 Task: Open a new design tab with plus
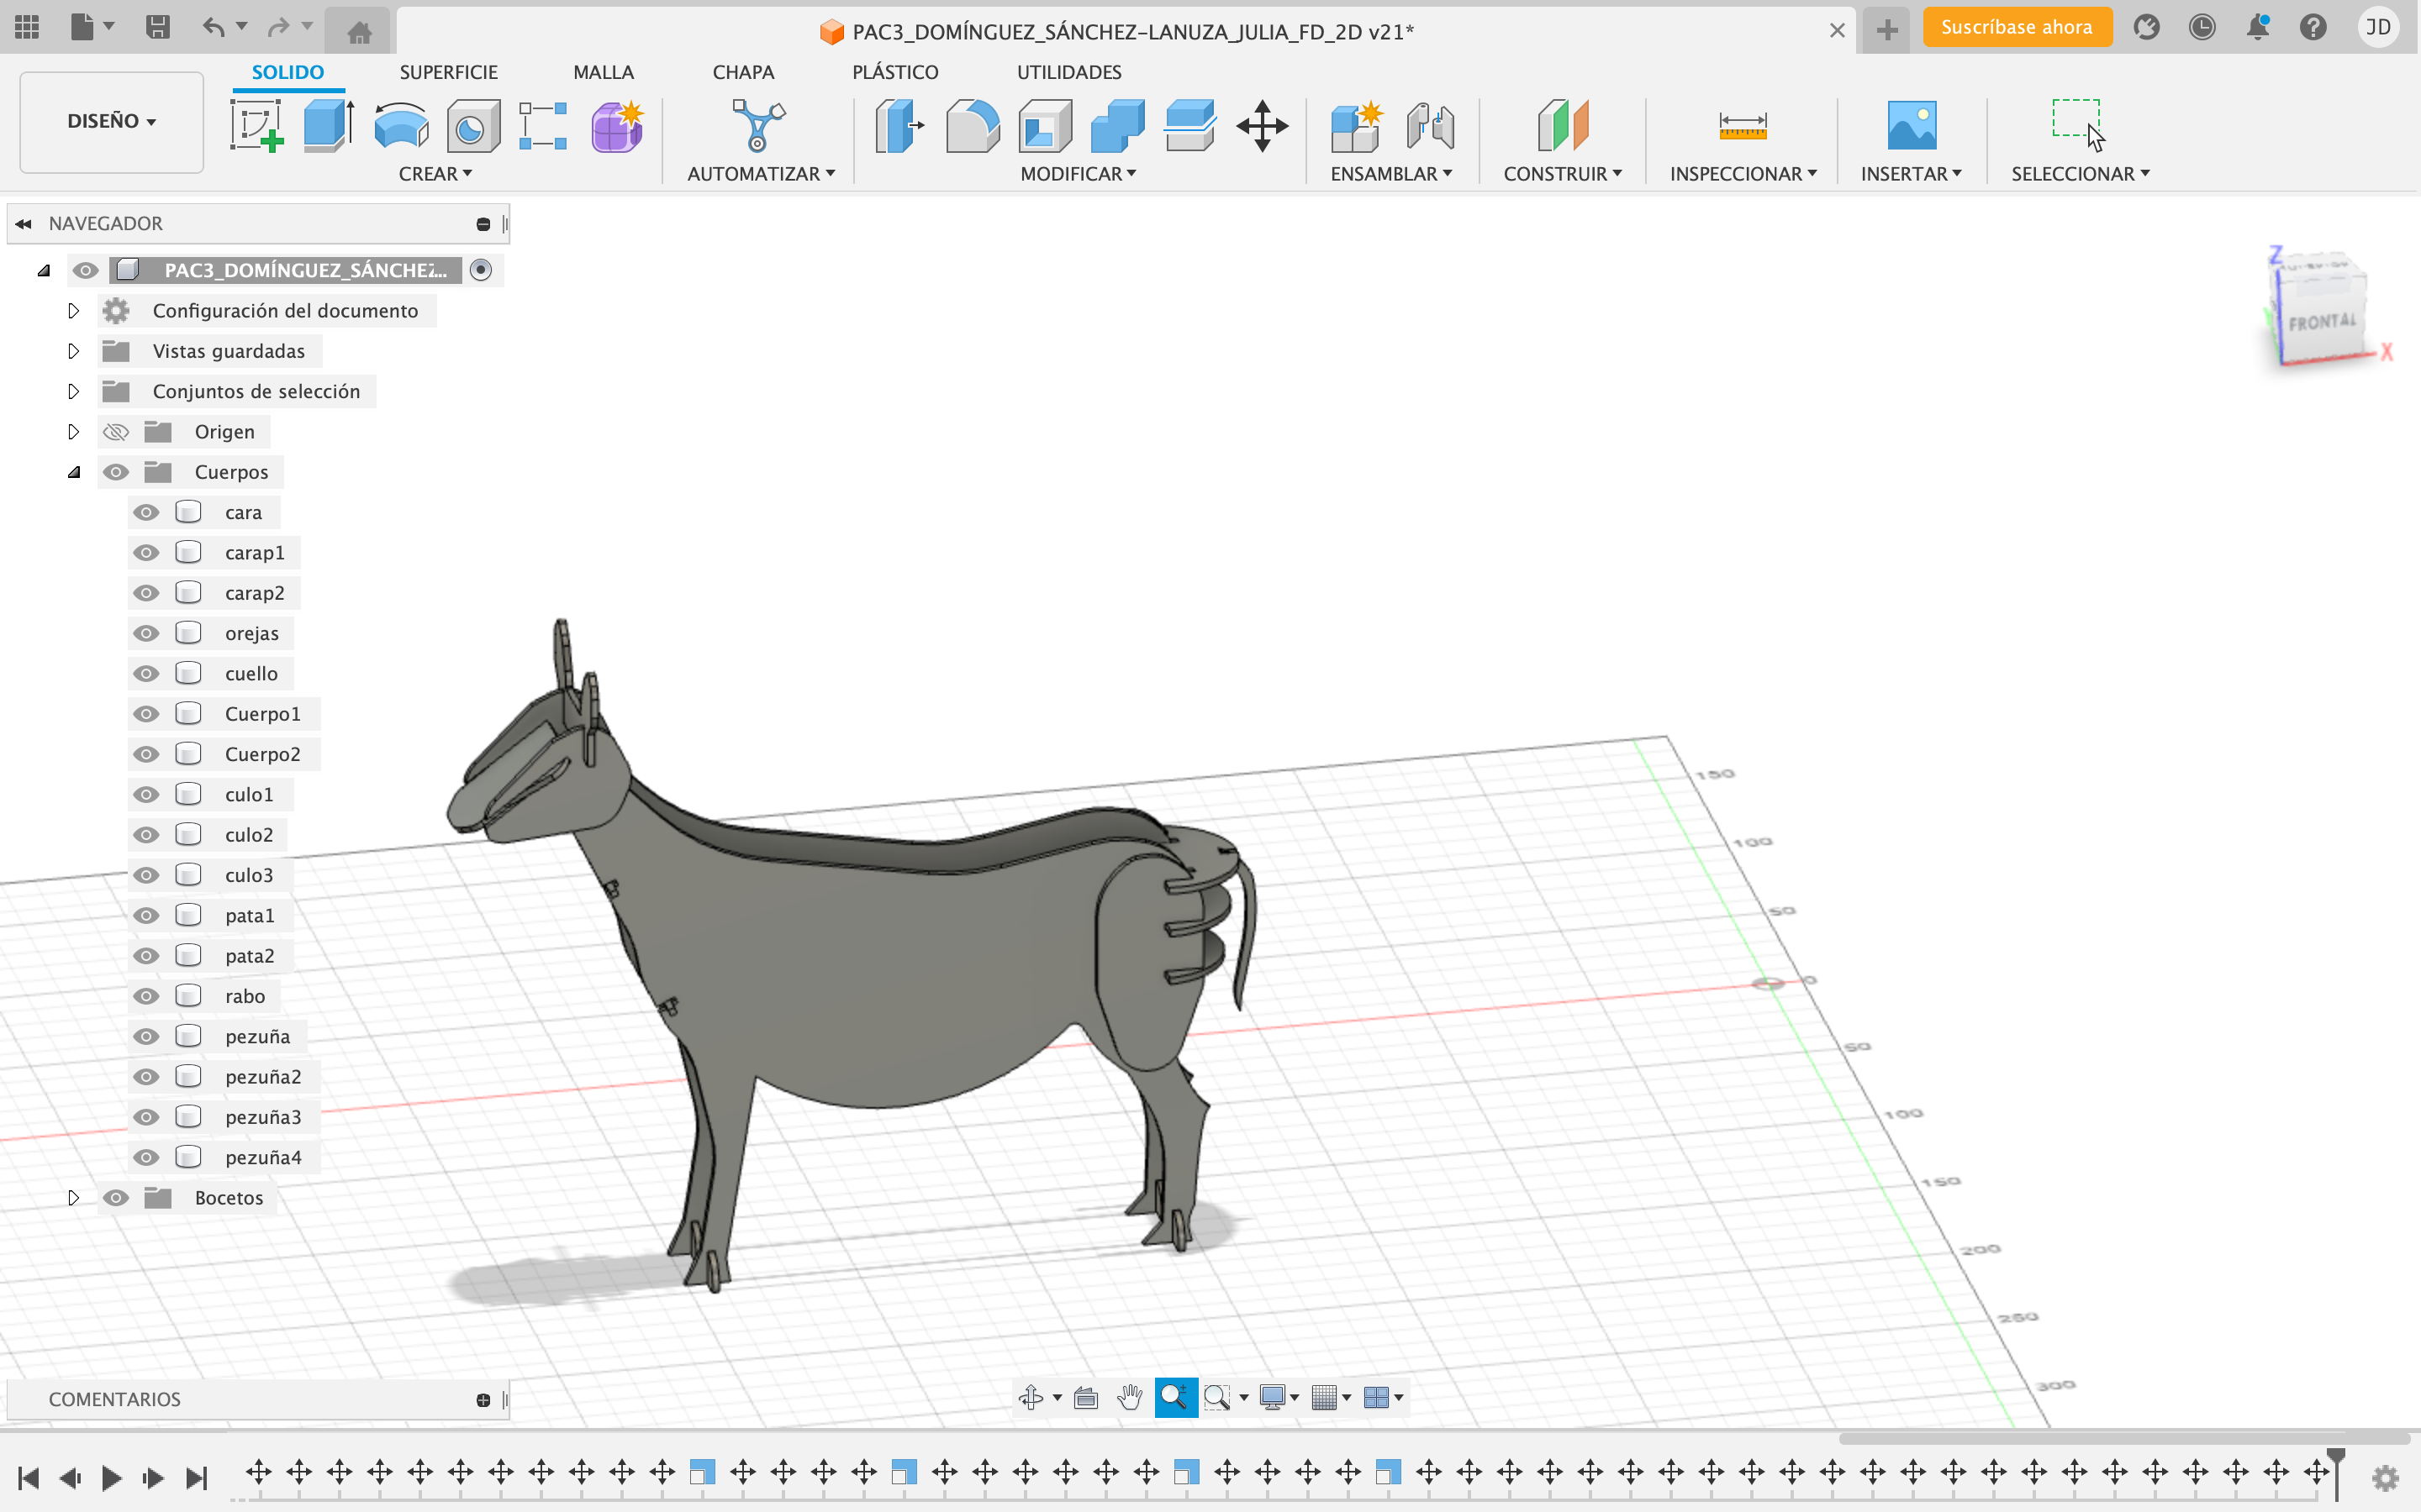(x=1886, y=30)
